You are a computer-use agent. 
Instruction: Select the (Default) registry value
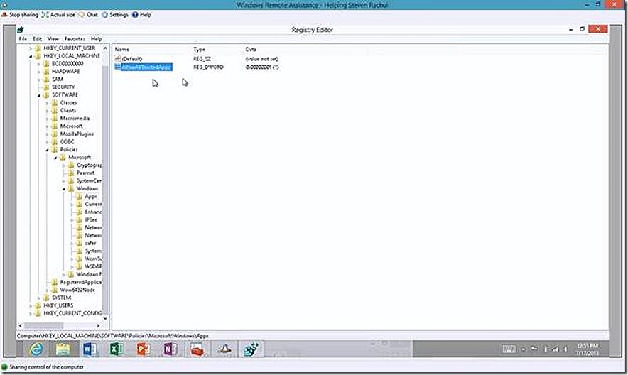pos(131,59)
